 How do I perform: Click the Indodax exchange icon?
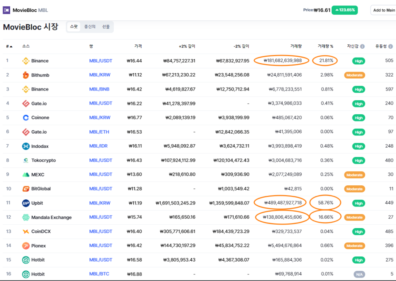[x=26, y=146]
